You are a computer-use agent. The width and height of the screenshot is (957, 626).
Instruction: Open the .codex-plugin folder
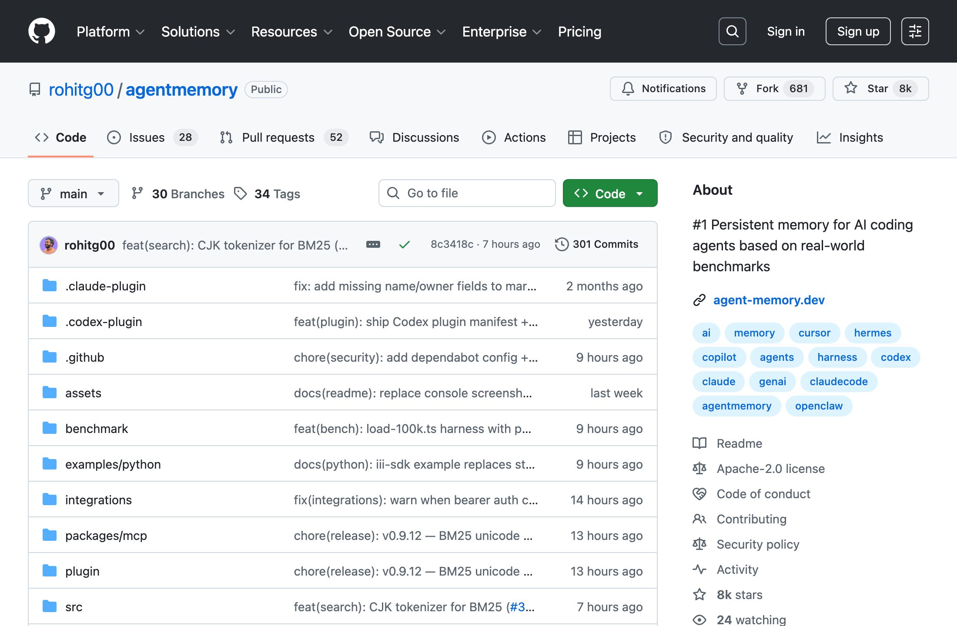[104, 322]
